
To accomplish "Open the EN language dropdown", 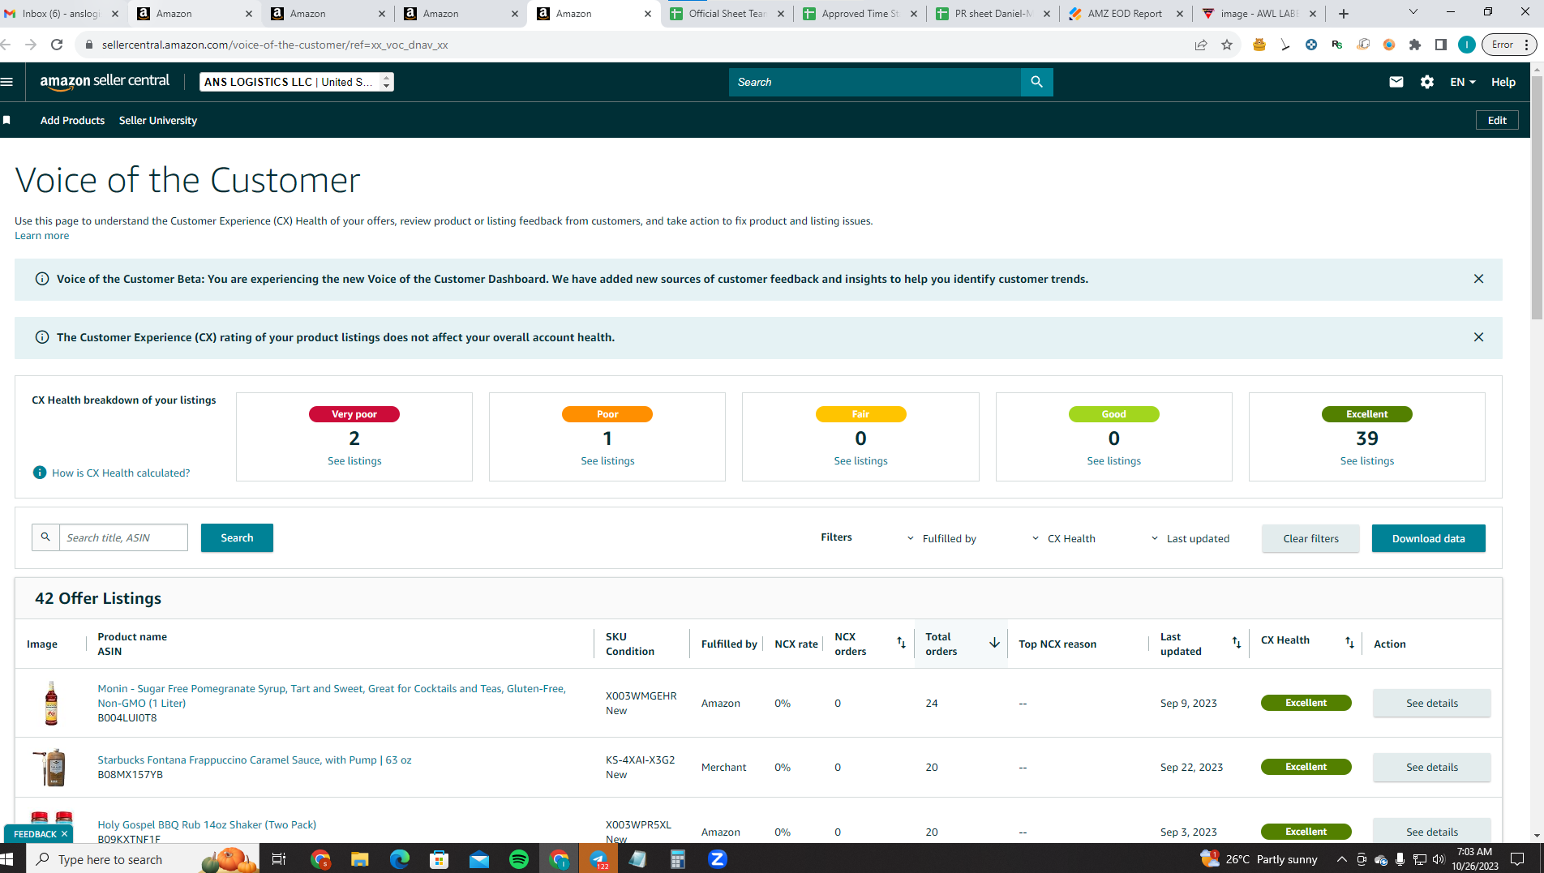I will pyautogui.click(x=1462, y=82).
